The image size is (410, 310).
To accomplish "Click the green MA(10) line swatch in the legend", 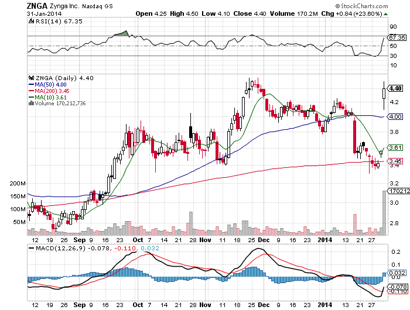I will (x=32, y=98).
